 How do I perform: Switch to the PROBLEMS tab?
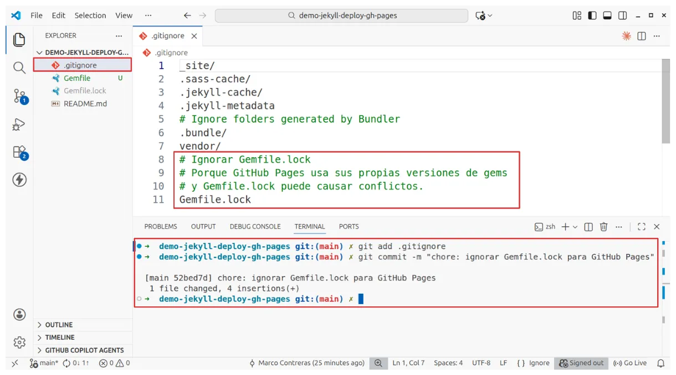click(x=161, y=227)
